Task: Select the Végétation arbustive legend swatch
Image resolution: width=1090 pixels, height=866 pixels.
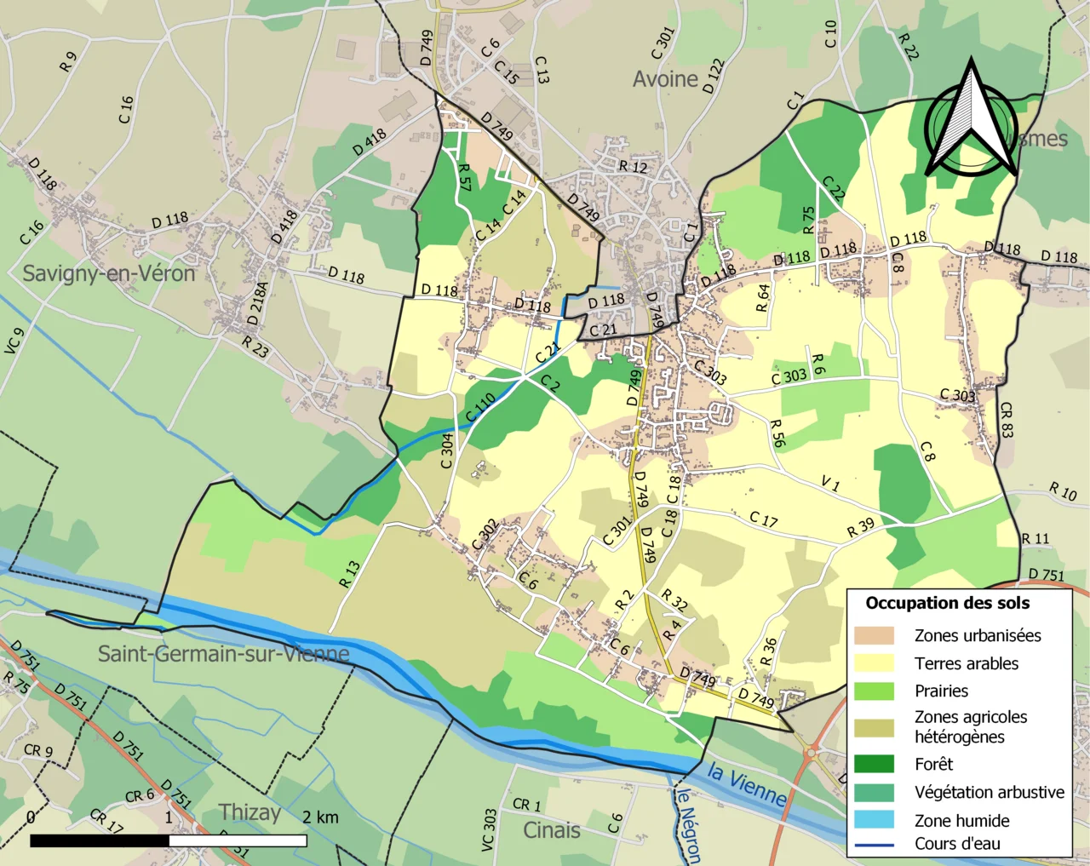Action: pos(874,792)
